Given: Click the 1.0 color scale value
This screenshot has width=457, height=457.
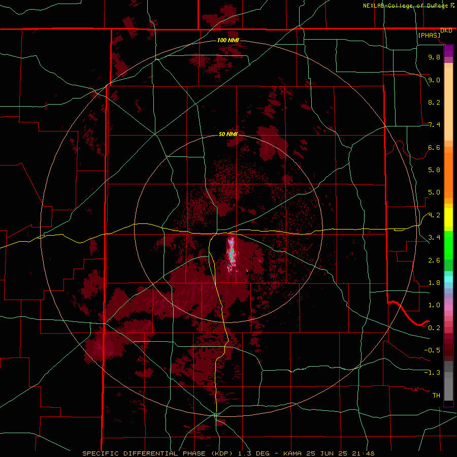Looking at the screenshot, I should [x=434, y=305].
